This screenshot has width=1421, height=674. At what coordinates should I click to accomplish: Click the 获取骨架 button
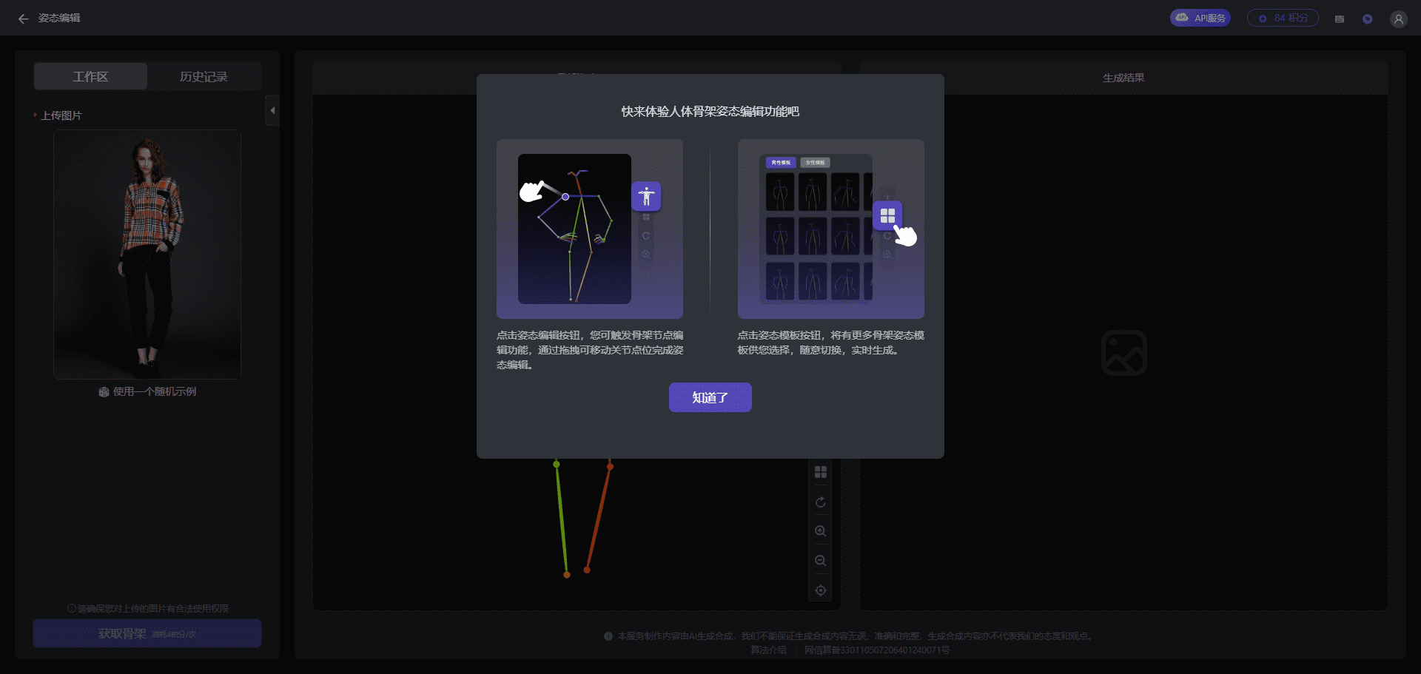[x=147, y=633]
